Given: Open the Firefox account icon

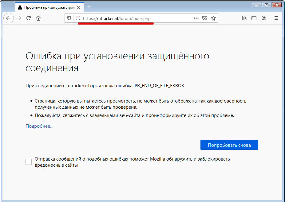Looking at the screenshot, I should point(264,18).
